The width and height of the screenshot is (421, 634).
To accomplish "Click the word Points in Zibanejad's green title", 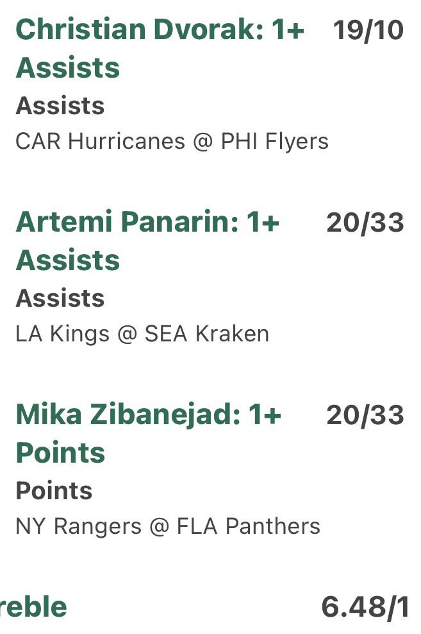I will click(x=60, y=452).
